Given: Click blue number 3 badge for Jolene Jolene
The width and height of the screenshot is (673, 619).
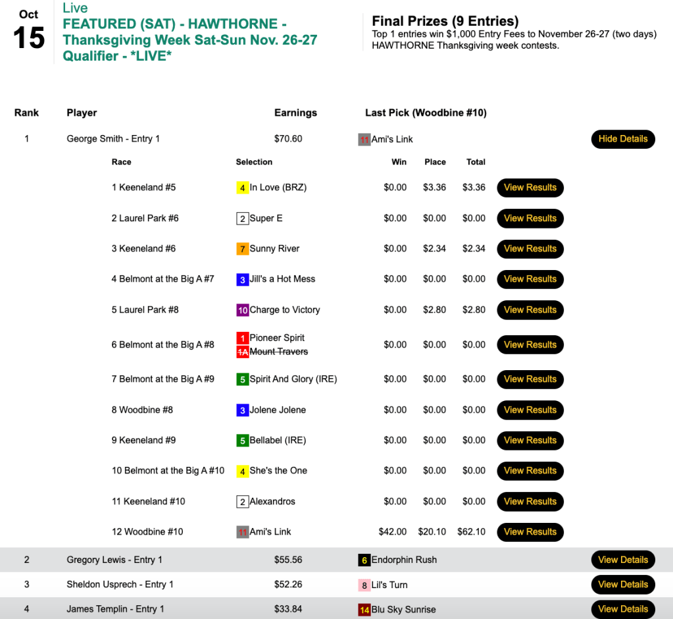Looking at the screenshot, I should (243, 410).
